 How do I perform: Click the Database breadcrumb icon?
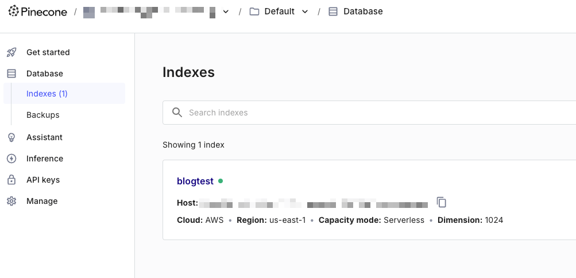click(x=333, y=11)
